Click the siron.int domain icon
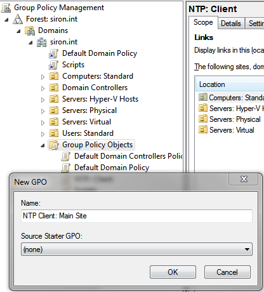 (41, 42)
